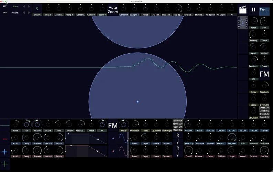Click the SubSource knob
This screenshot has width=273, height=172.
[x=264, y=138]
